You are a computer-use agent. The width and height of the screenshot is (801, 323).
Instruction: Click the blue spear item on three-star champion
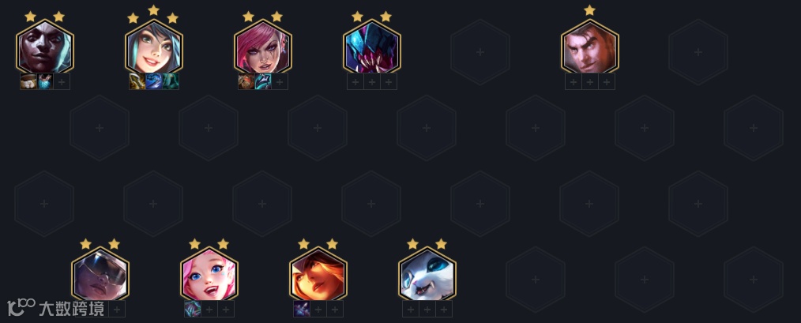tap(154, 81)
